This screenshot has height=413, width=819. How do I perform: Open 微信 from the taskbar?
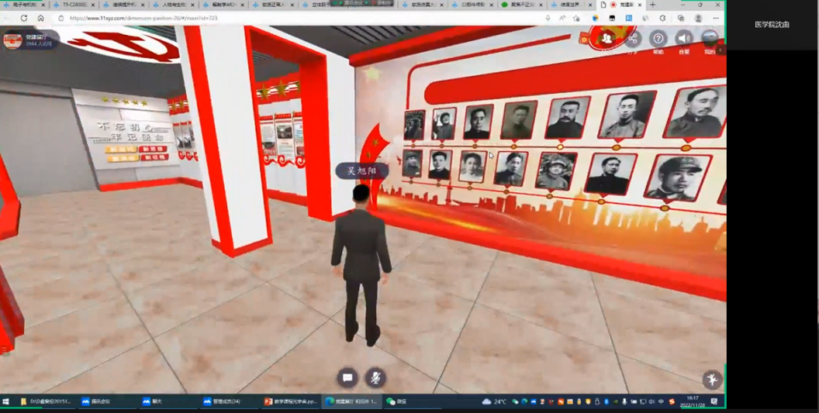tap(397, 401)
